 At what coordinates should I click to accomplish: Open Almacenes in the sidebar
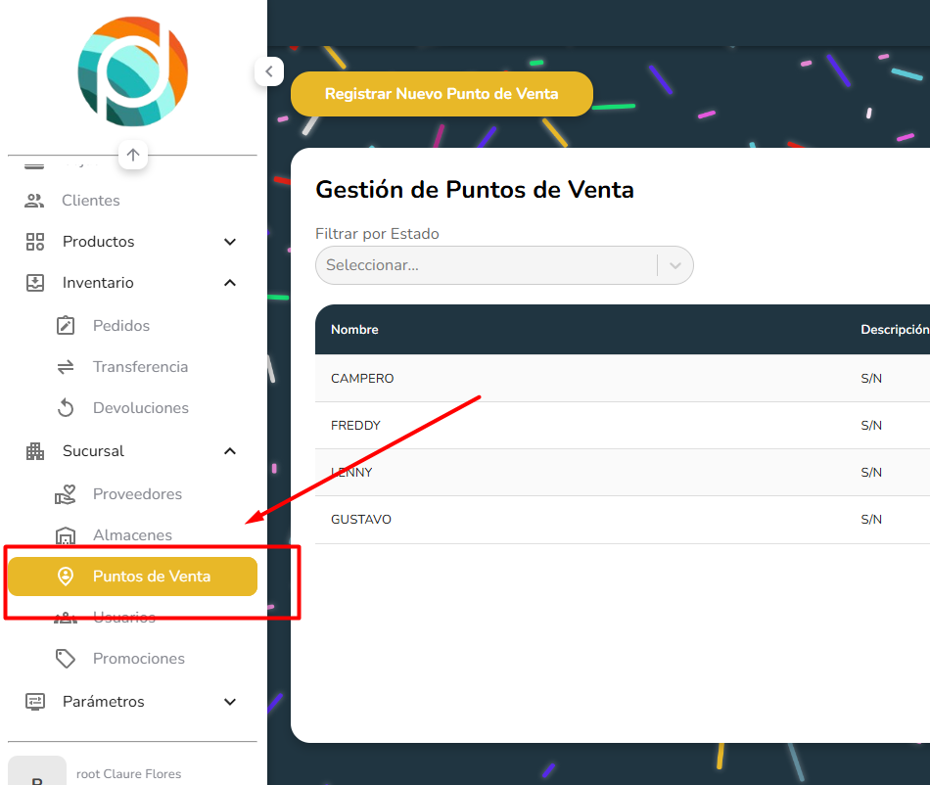point(132,535)
